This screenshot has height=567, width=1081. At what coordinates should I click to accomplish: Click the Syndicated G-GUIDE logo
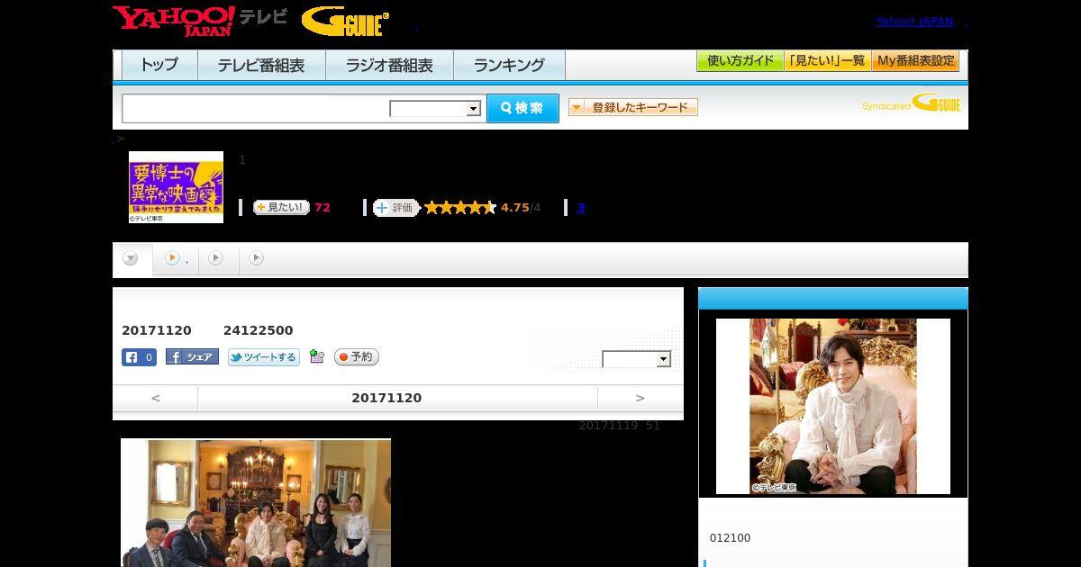click(x=912, y=103)
